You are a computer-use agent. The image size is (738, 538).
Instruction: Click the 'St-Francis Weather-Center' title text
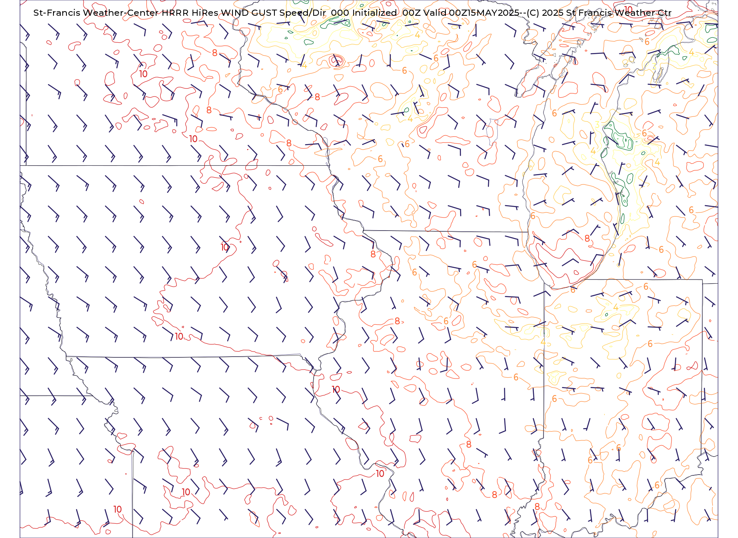point(96,13)
